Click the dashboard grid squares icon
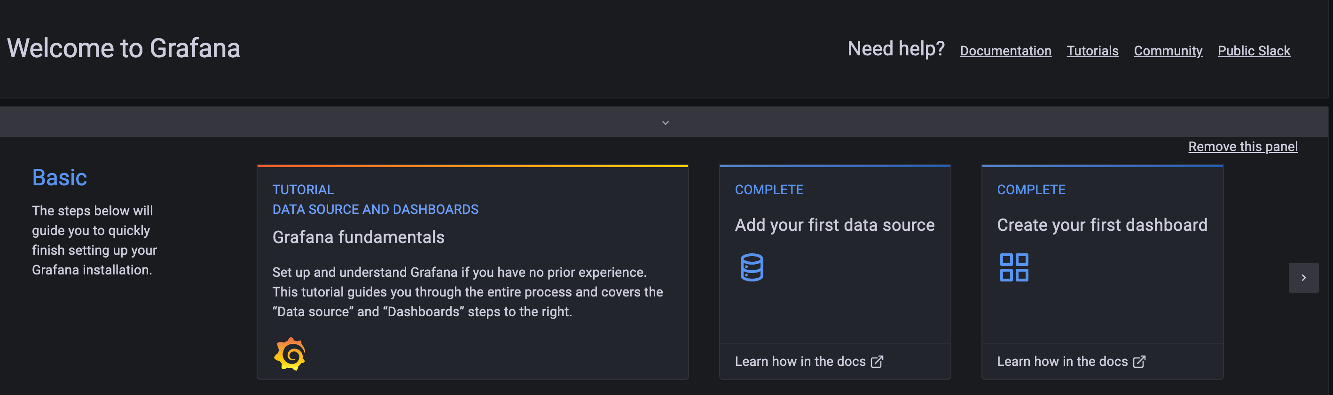Image resolution: width=1333 pixels, height=395 pixels. click(x=1014, y=267)
